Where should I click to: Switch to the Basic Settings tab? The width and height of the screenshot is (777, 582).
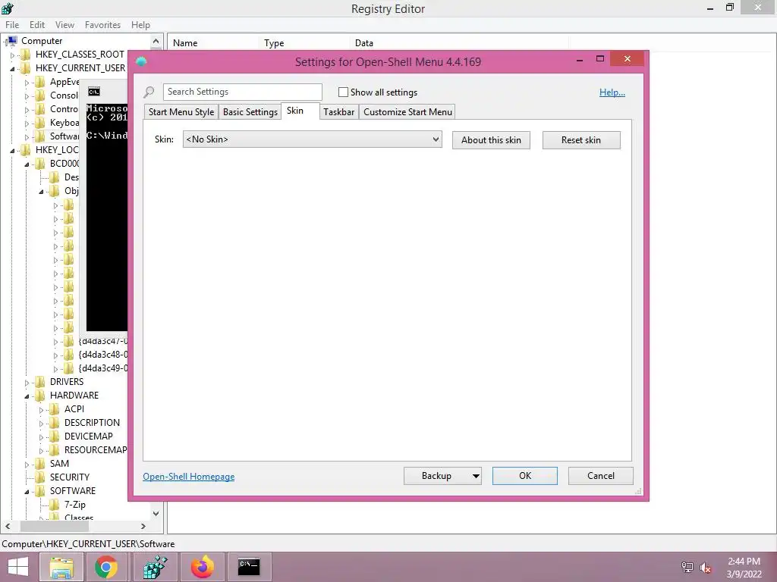[x=250, y=112]
